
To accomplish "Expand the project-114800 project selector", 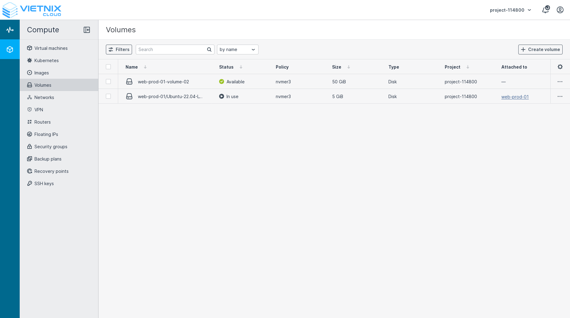I will (x=511, y=10).
